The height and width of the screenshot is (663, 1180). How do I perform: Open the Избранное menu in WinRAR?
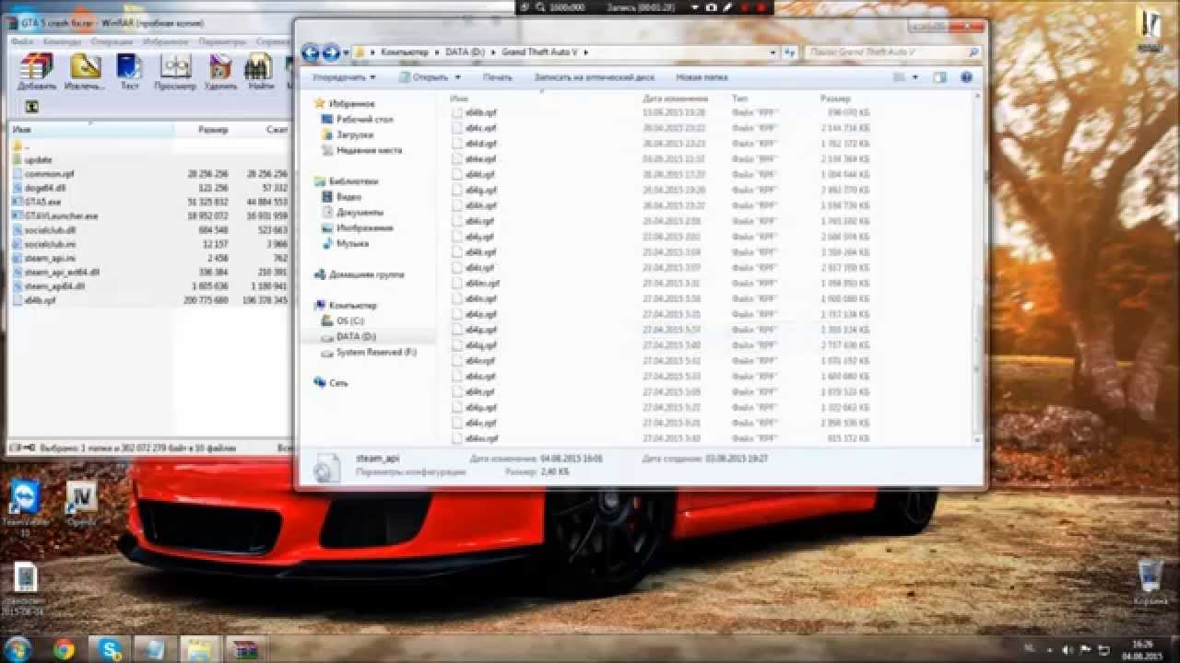pos(166,41)
